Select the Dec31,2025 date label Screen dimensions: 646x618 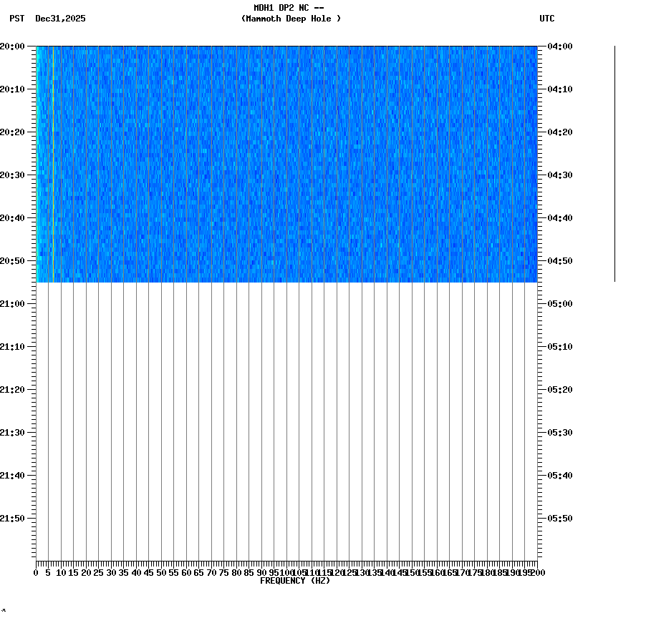[x=59, y=19]
